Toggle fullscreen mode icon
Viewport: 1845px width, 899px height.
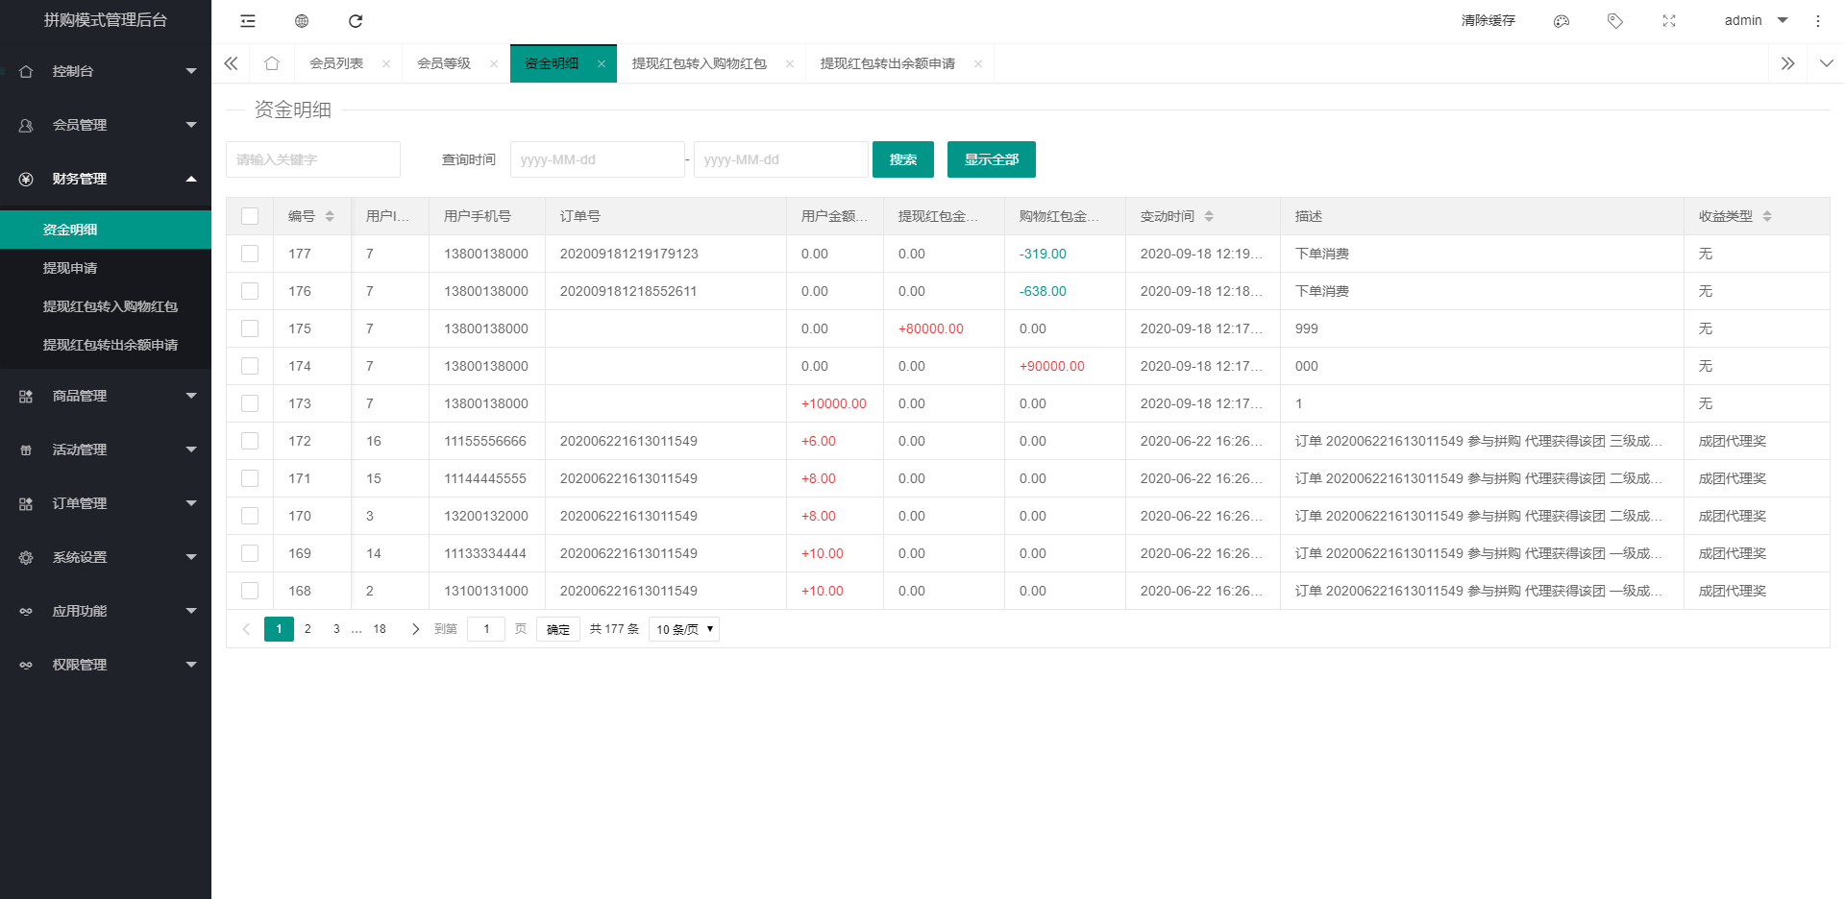[1669, 21]
